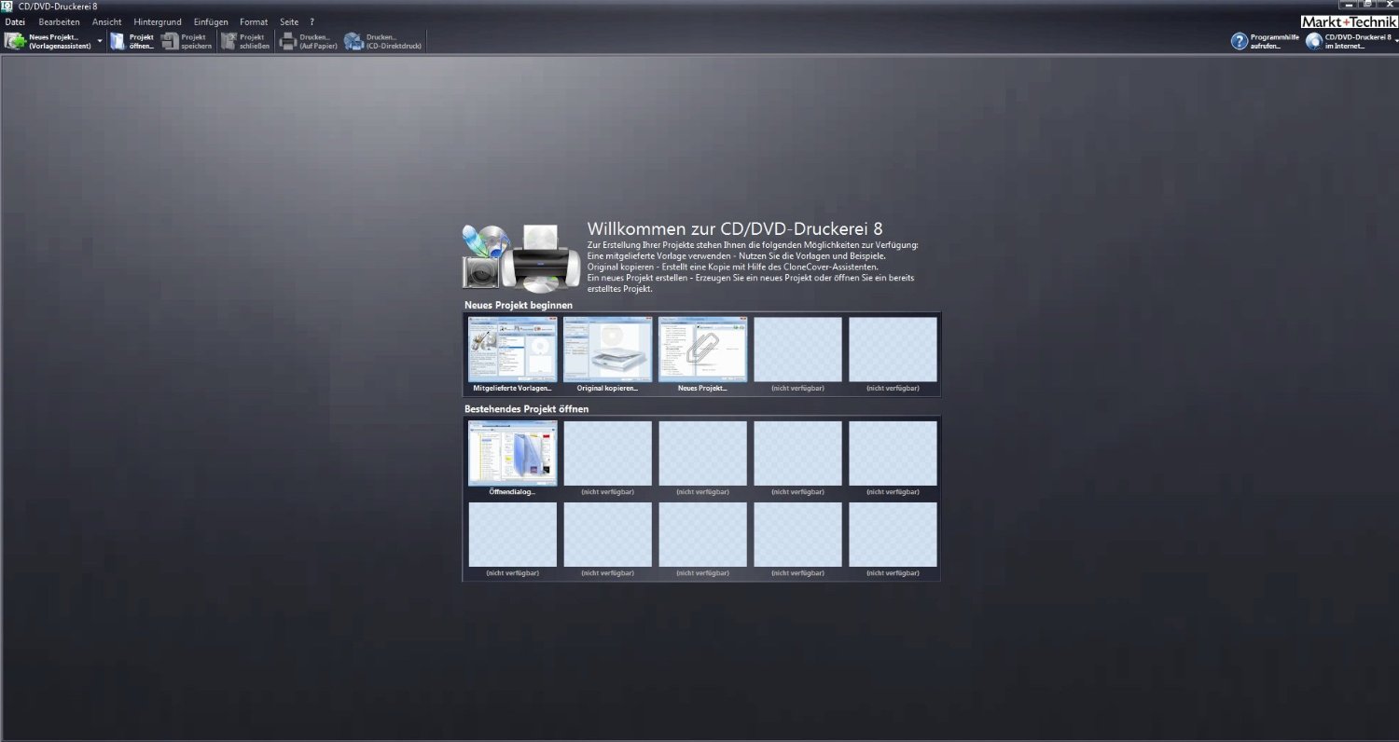Open the Format menu
Image resolution: width=1399 pixels, height=742 pixels.
(254, 21)
